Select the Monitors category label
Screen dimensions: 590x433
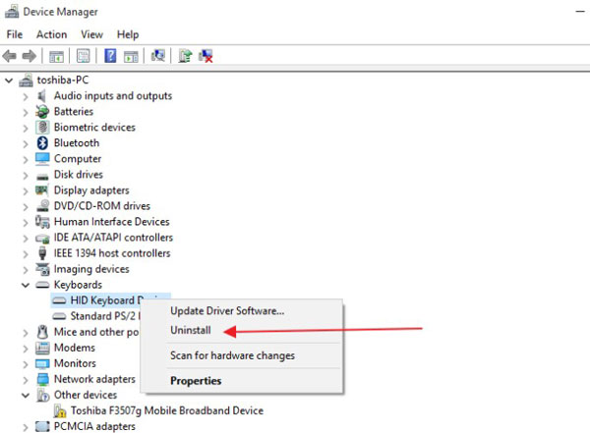click(75, 363)
